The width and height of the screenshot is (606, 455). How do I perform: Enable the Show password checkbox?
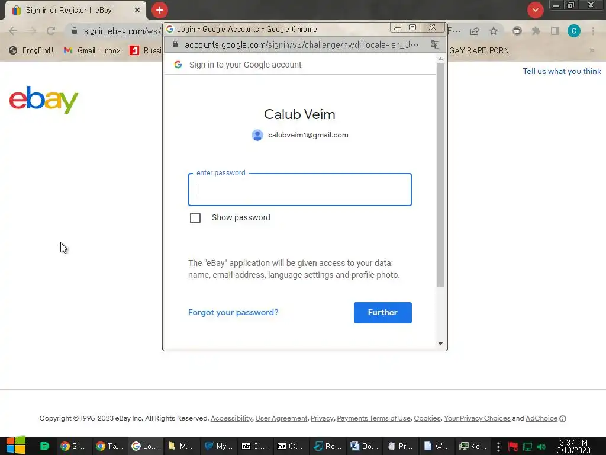coord(195,218)
